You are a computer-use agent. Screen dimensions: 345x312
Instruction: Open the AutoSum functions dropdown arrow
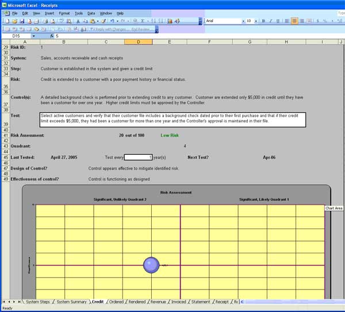click(x=148, y=21)
